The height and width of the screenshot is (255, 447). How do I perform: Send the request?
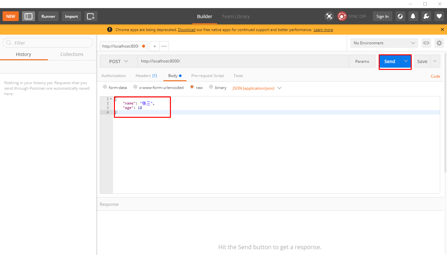tap(390, 61)
